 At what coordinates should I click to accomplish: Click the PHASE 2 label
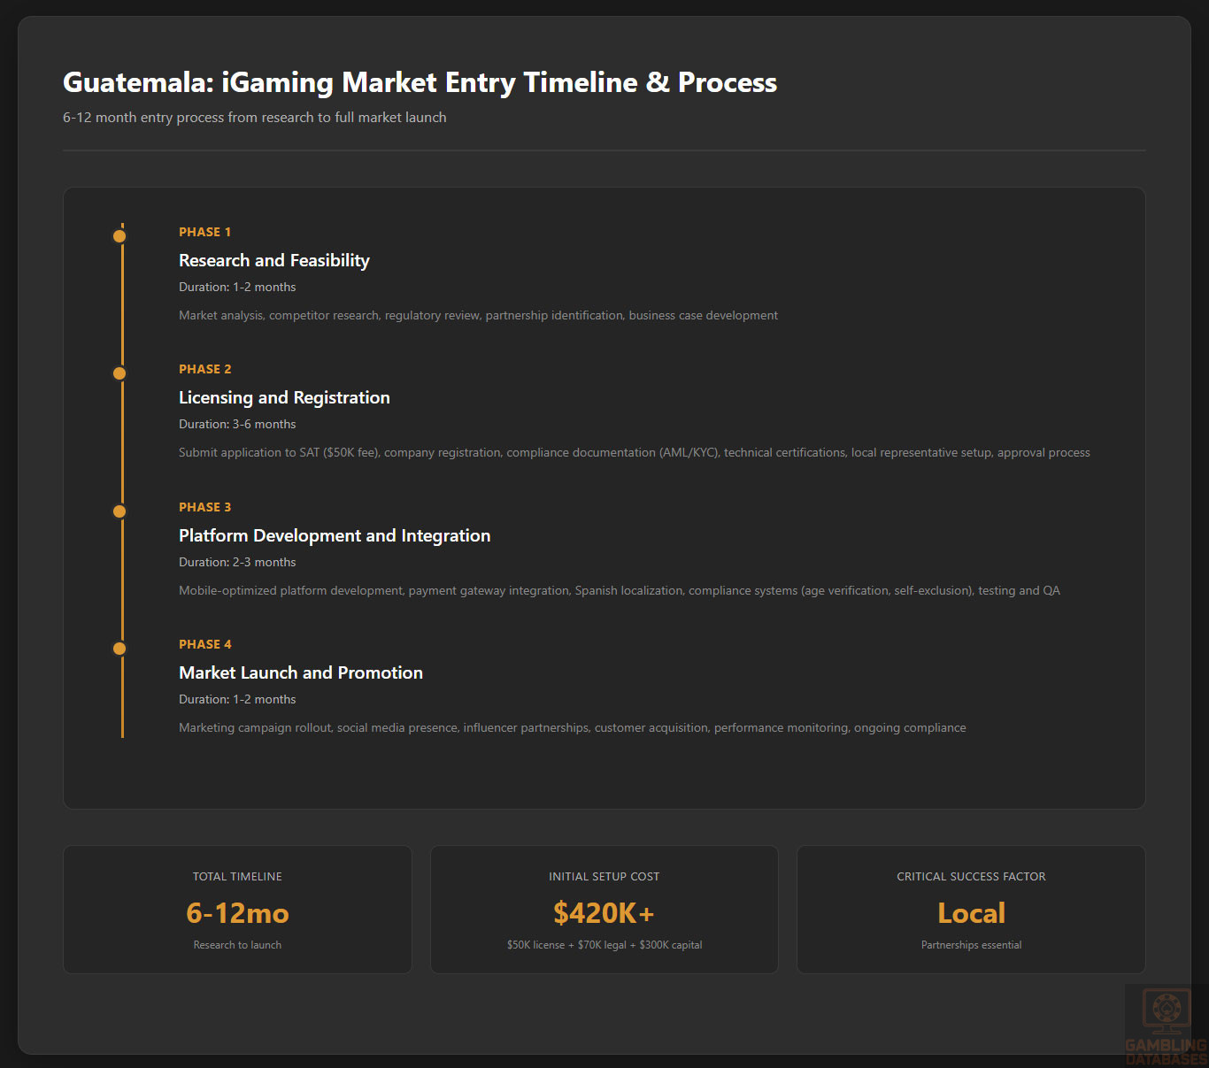(x=204, y=369)
